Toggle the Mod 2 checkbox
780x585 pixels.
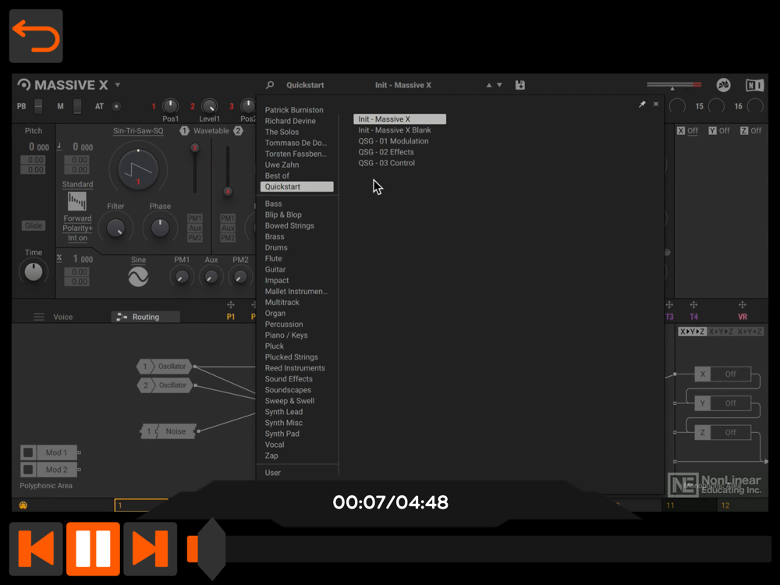tap(28, 470)
